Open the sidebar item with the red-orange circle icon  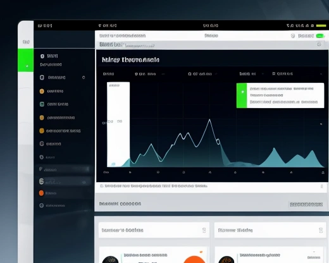tap(48, 193)
